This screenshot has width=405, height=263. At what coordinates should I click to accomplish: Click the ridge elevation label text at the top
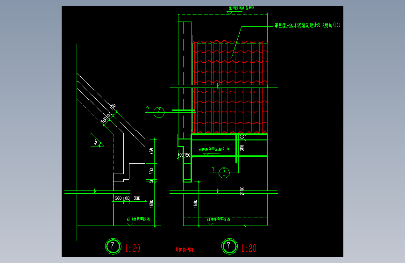[x=241, y=8]
